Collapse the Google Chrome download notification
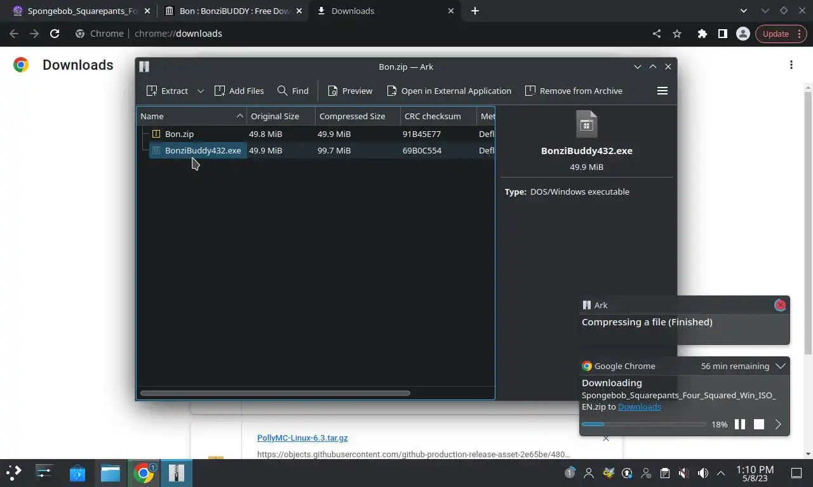The image size is (813, 487). 781,366
